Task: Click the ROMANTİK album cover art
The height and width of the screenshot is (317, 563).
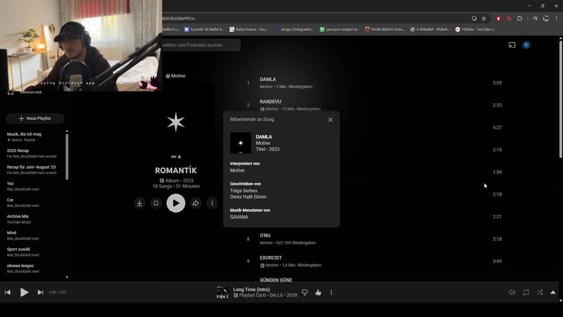Action: [176, 122]
